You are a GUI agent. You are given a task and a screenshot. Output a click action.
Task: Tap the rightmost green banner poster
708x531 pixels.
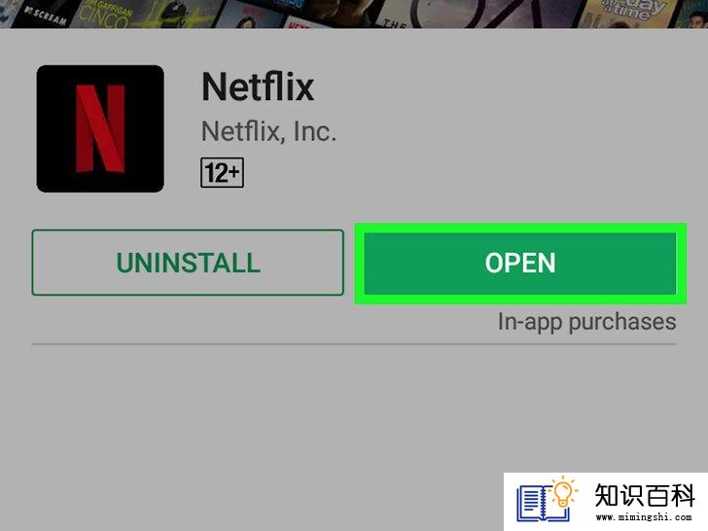click(x=693, y=13)
